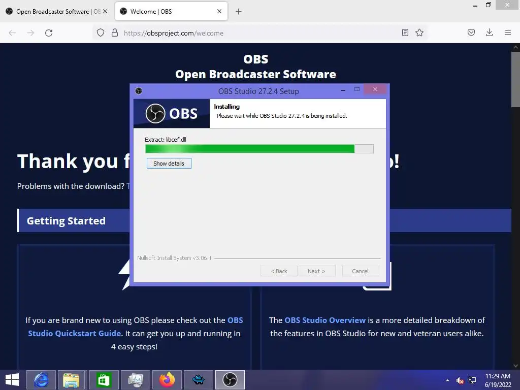This screenshot has width=520, height=390.
Task: Open the tracking protection shield icon
Action: pyautogui.click(x=101, y=33)
